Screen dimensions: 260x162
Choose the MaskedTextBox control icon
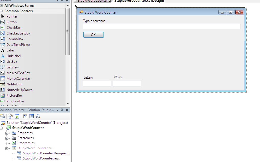click(3, 73)
